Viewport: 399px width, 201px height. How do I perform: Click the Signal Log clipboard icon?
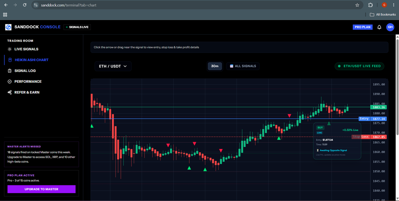click(9, 71)
